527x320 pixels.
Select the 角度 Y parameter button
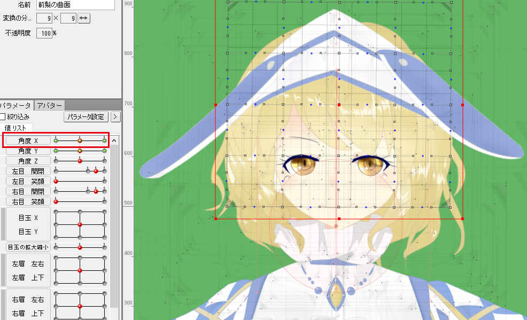[x=28, y=151]
